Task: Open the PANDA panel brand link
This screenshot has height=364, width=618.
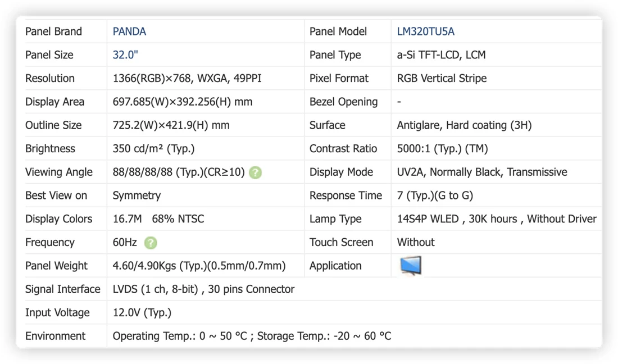Action: coord(129,31)
